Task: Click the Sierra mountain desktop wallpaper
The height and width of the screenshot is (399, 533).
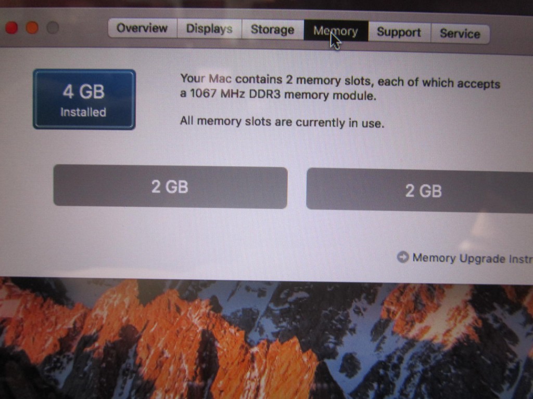Action: 266,339
